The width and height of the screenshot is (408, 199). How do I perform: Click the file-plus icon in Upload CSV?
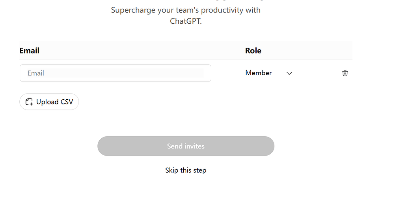(x=29, y=102)
